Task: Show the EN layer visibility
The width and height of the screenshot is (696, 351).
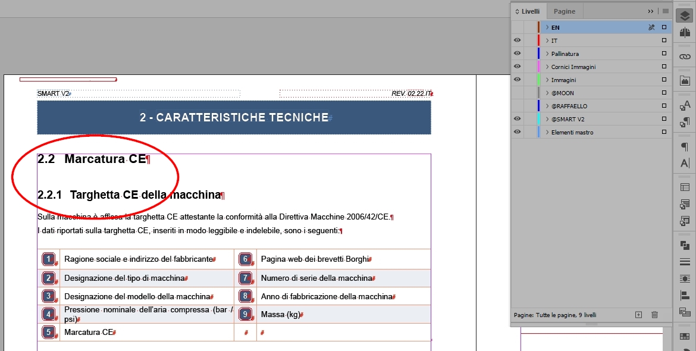Action: click(x=517, y=27)
